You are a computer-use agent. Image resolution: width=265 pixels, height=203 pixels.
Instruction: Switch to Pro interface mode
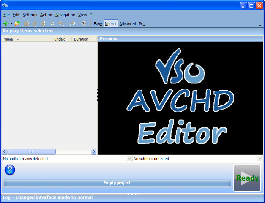pos(142,24)
